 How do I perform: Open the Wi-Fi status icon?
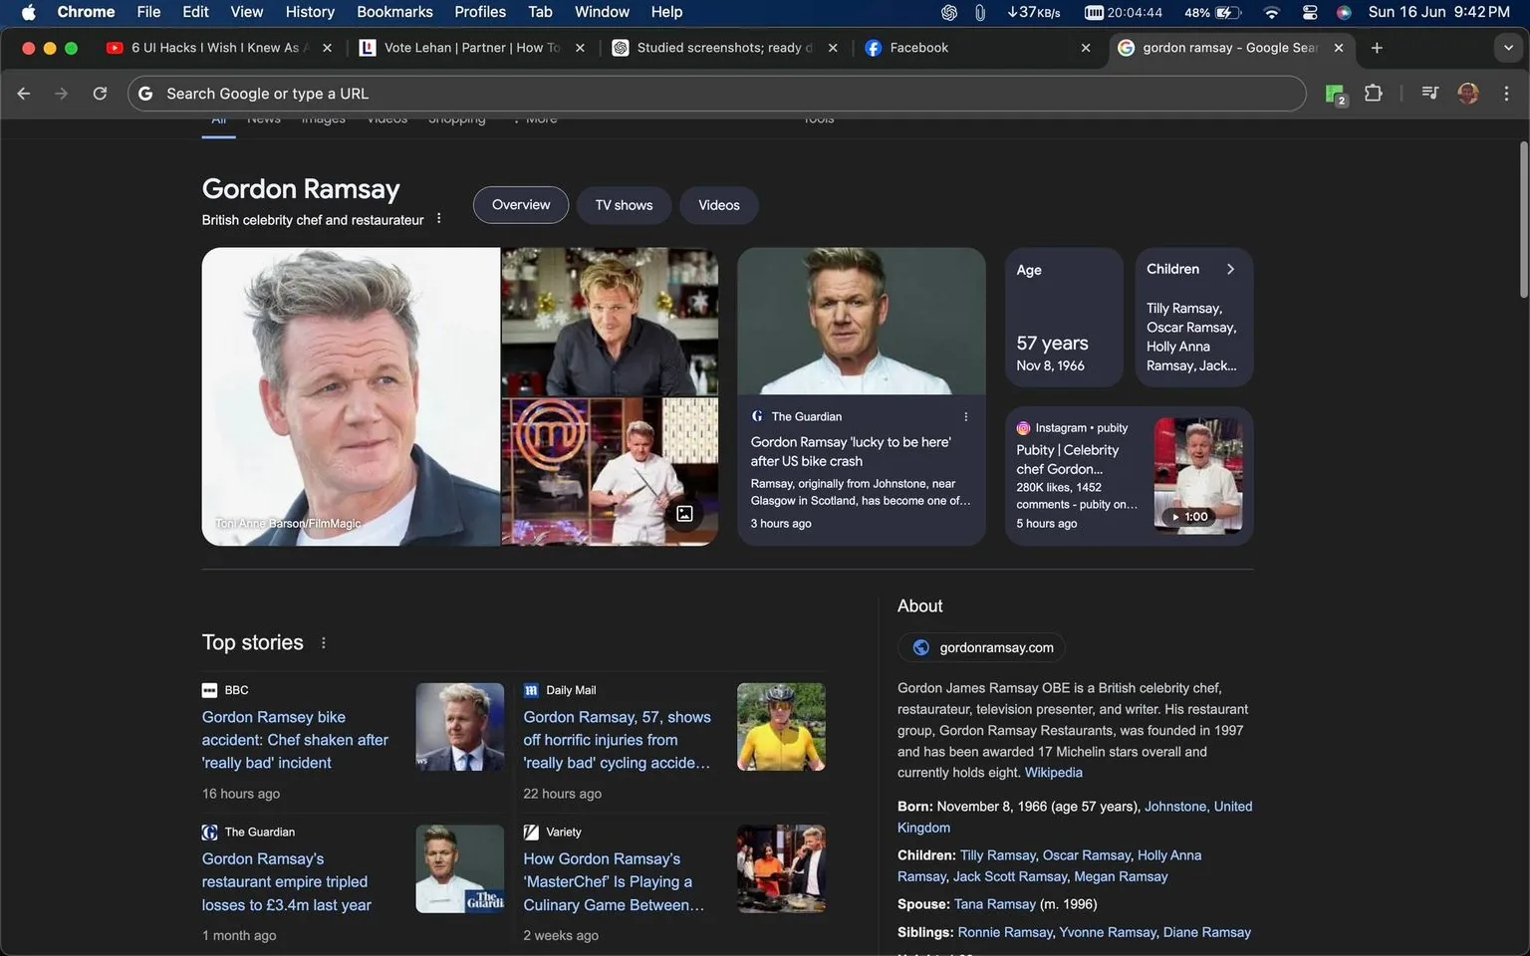[x=1272, y=12]
